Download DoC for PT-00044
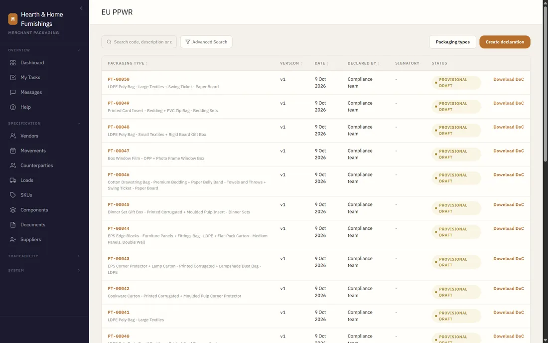Screen dimensions: 548x343 pyautogui.click(x=509, y=228)
